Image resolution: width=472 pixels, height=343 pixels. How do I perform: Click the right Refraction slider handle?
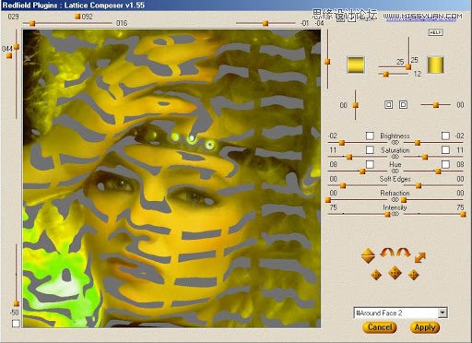tap(404, 200)
